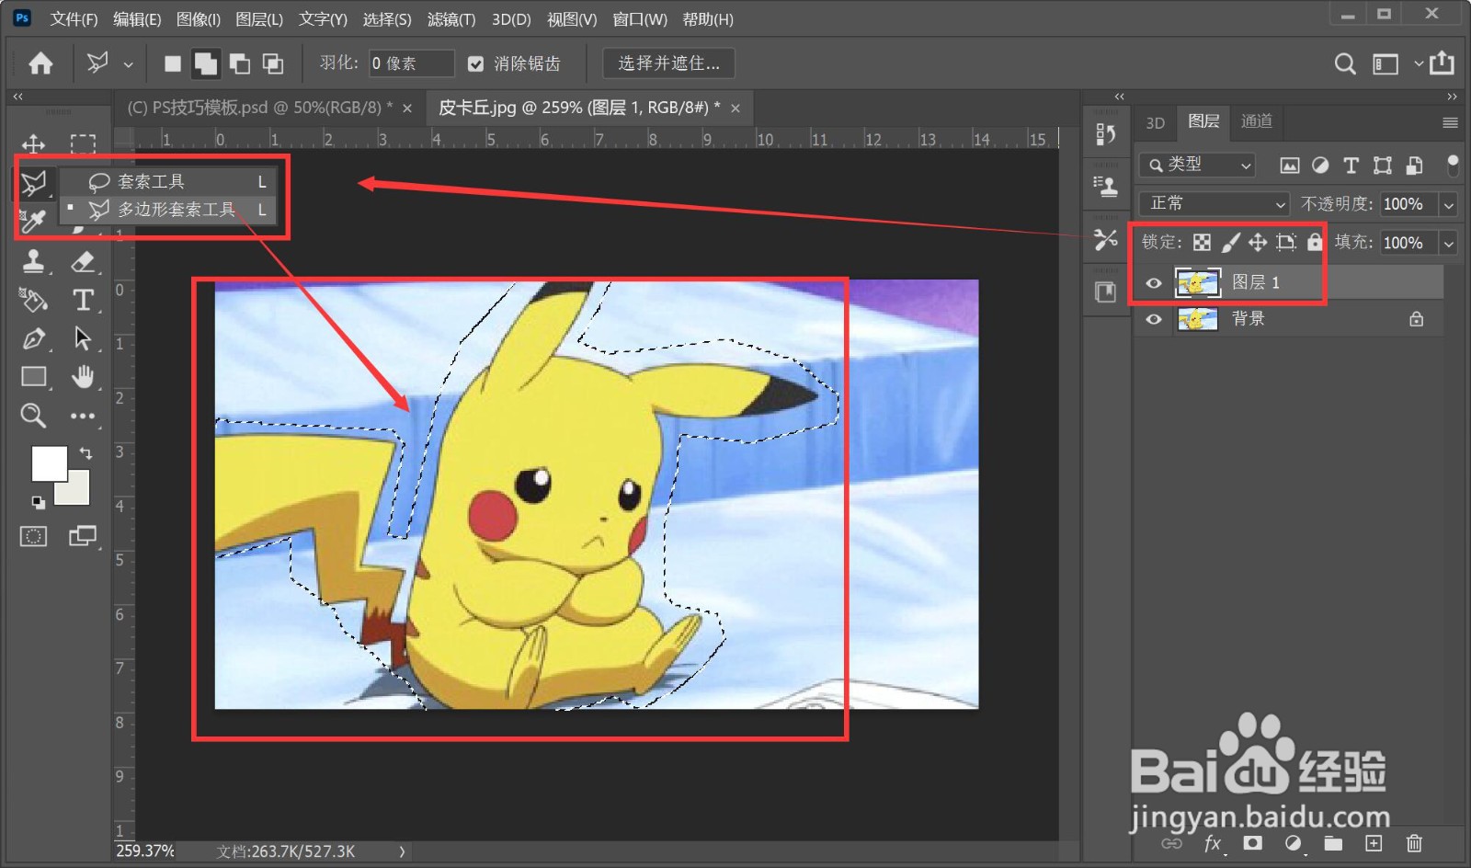
Task: Open the Layers panel hamburger menu
Action: [1451, 122]
